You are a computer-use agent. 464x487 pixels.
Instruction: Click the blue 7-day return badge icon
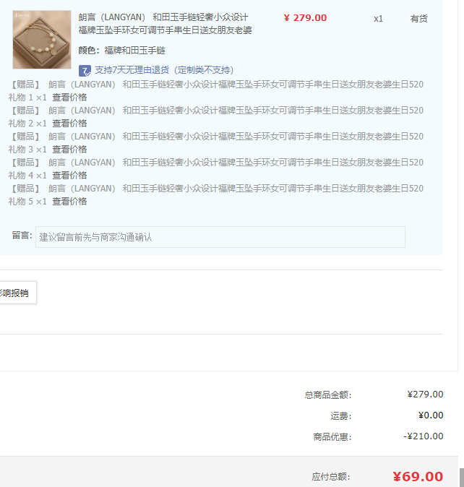point(85,70)
